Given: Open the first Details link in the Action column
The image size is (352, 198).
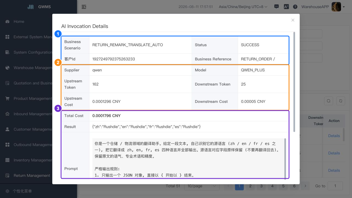Looking at the screenshot, I should (x=334, y=136).
